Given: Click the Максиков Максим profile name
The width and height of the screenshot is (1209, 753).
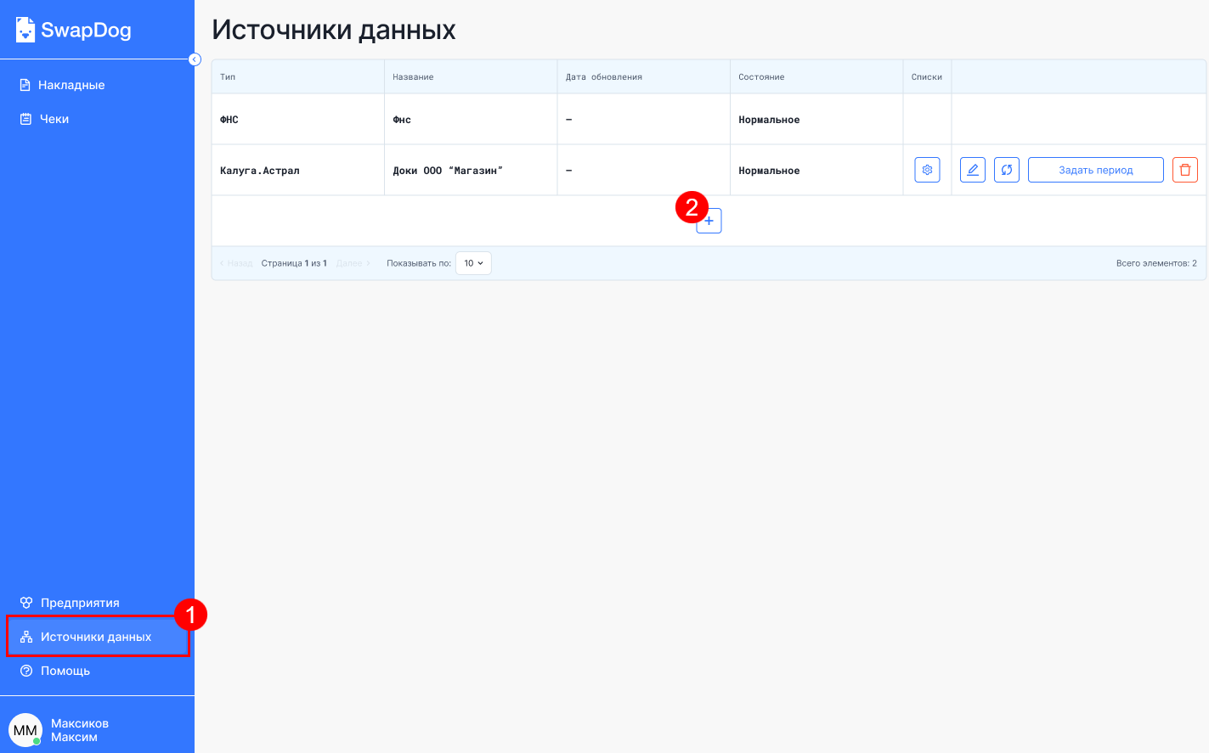Looking at the screenshot, I should (79, 730).
